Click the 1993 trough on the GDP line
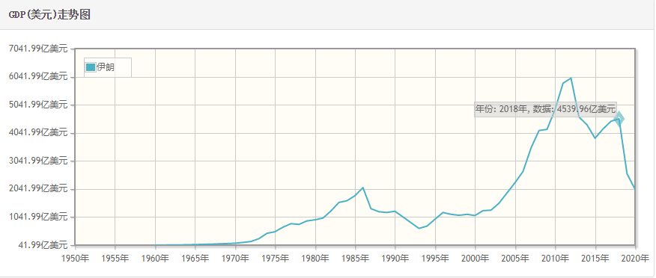The image size is (656, 278). [x=419, y=229]
